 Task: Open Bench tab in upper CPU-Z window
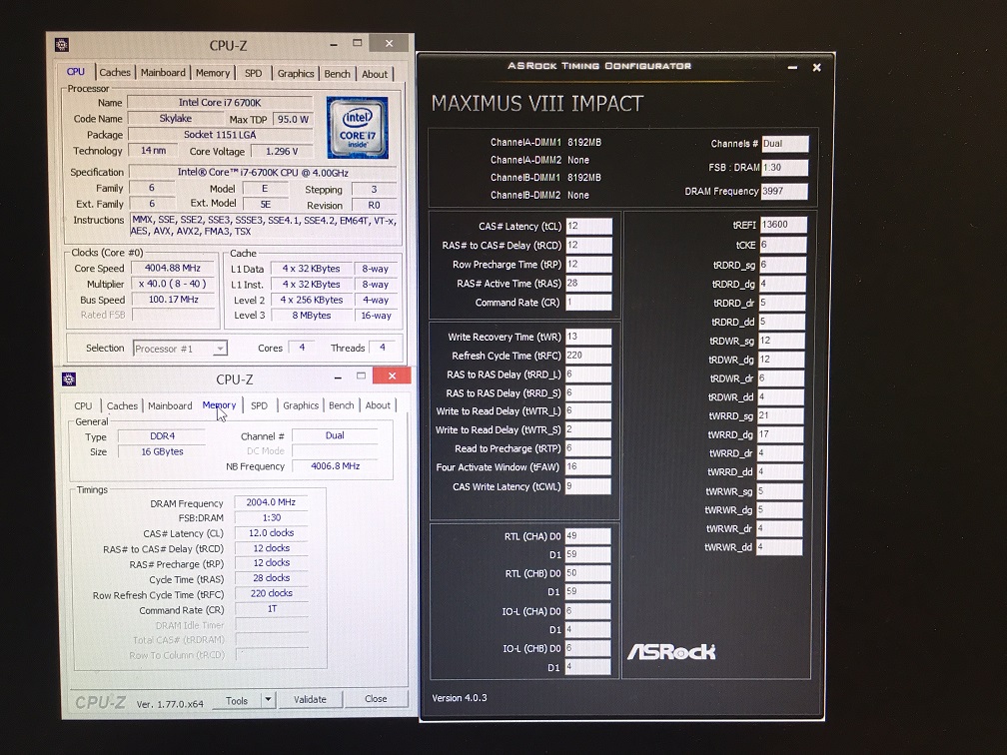338,74
